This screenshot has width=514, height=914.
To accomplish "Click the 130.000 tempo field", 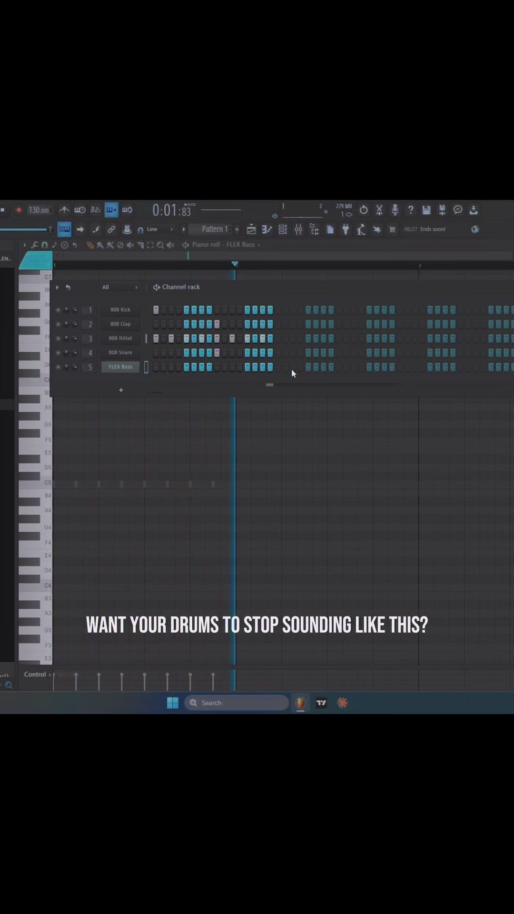I will (x=39, y=210).
